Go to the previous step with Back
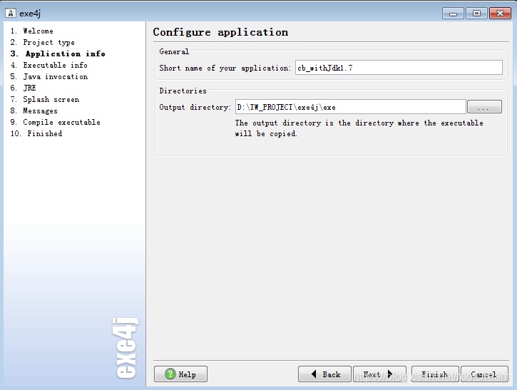This screenshot has width=517, height=390. pos(324,374)
